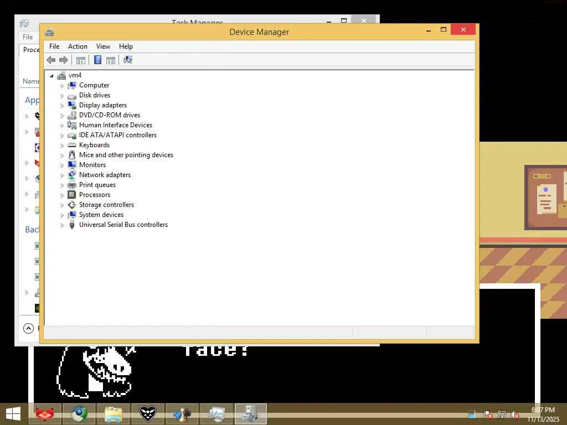Open the Help menu
This screenshot has width=567, height=425.
coord(126,46)
